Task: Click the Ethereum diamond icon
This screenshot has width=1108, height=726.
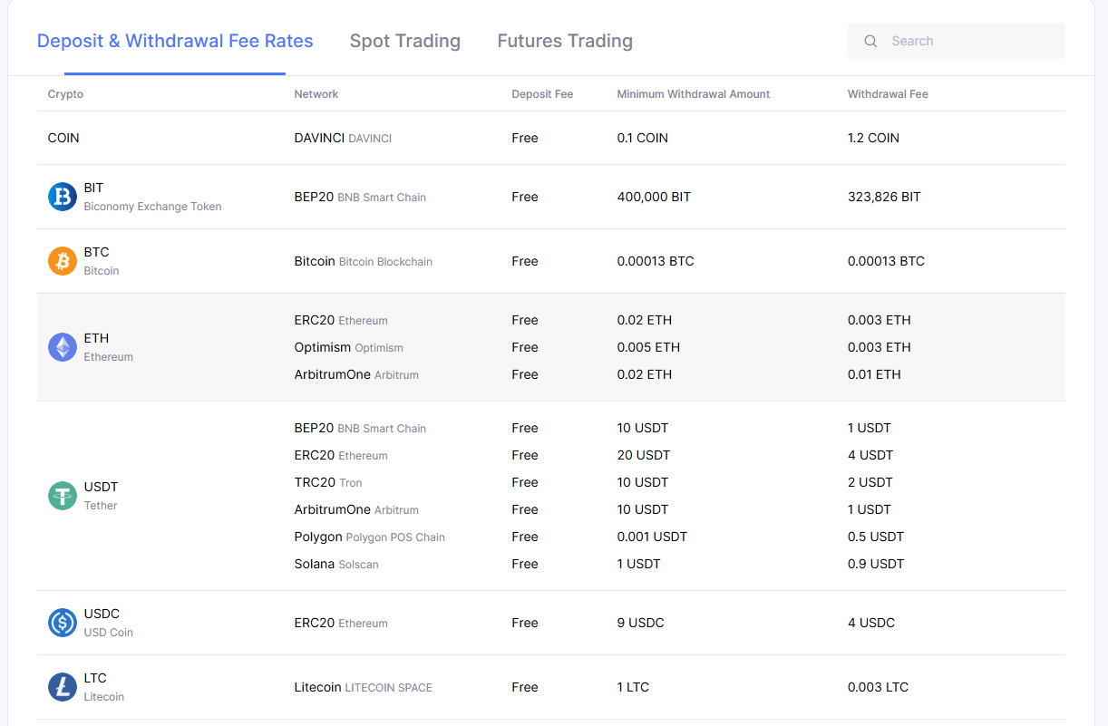Action: click(x=63, y=347)
